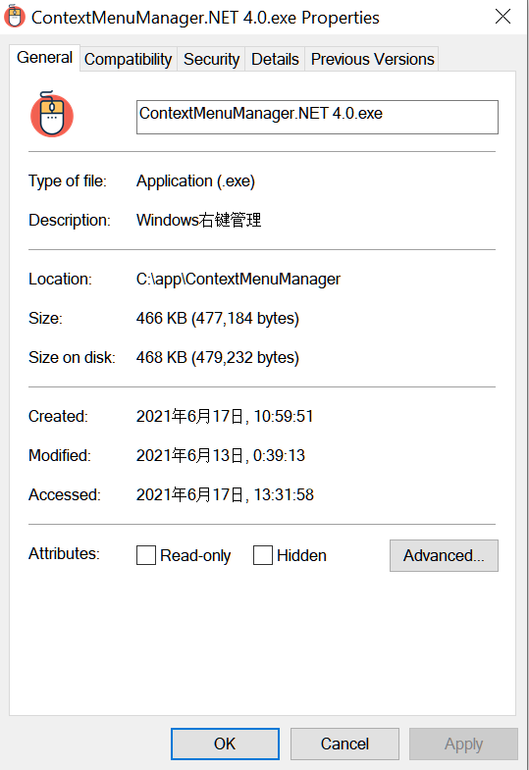Click the Application (.exe) file type text
The image size is (529, 770).
point(195,181)
